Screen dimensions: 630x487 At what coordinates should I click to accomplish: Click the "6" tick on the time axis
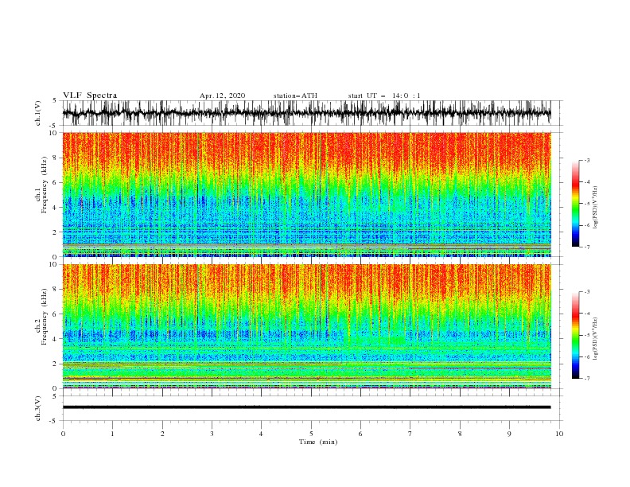click(360, 434)
